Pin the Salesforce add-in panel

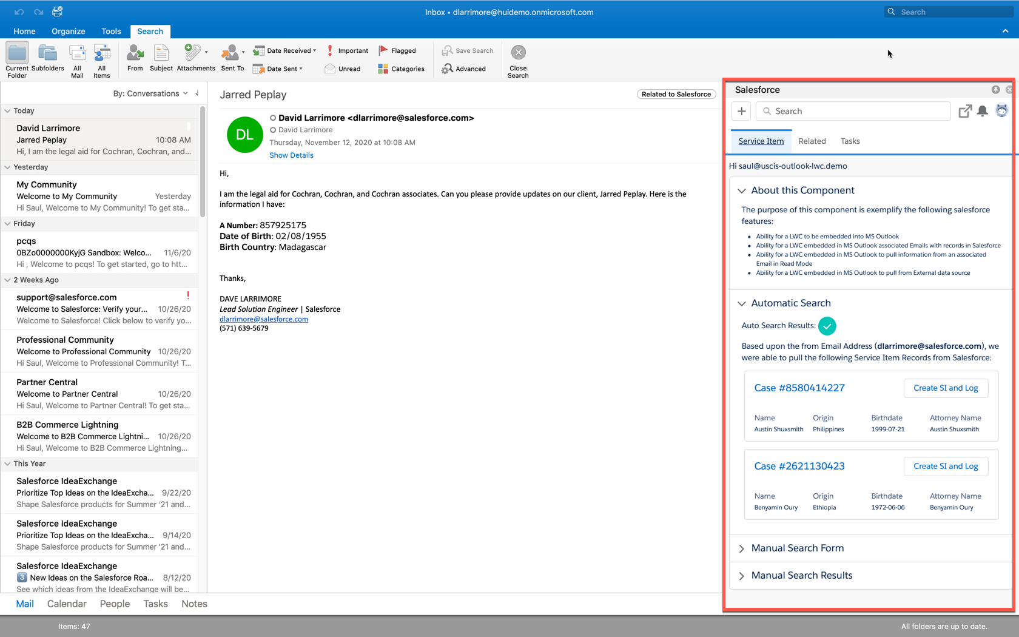(x=995, y=89)
